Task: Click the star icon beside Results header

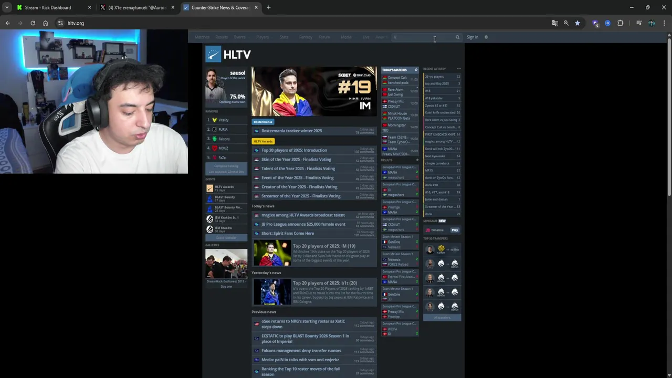Action: pyautogui.click(x=417, y=160)
